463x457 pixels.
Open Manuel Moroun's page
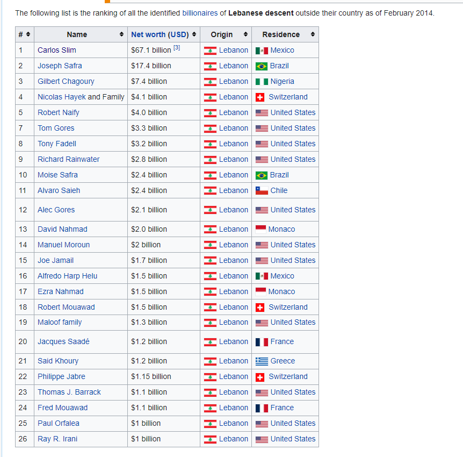pyautogui.click(x=63, y=245)
